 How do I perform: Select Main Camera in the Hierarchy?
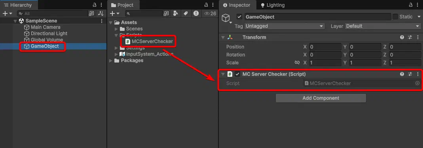click(46, 27)
